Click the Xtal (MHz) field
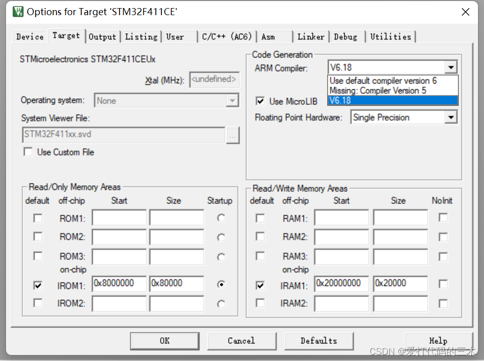Viewport: 484px width, 361px height. (214, 79)
